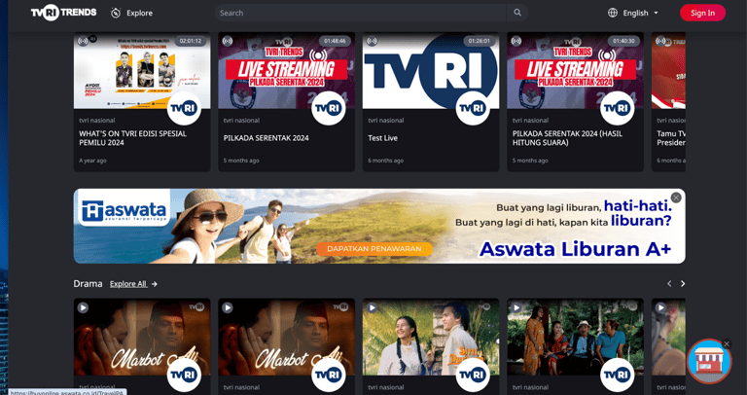747x395 pixels.
Task: Click the title PILKADA SERENTAK 2024
Action: coord(267,138)
